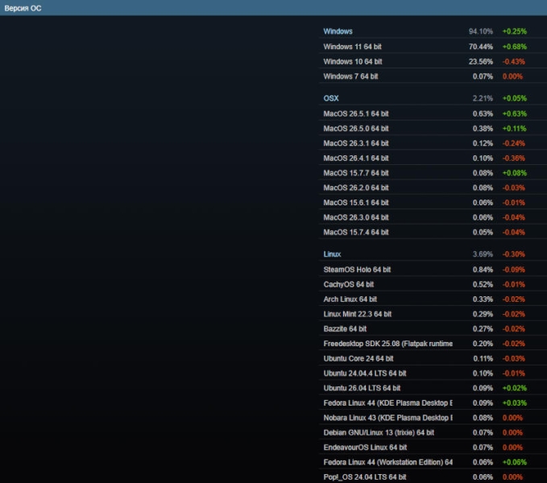
Task: Click the CachyOS share 0.52%
Action: (483, 284)
